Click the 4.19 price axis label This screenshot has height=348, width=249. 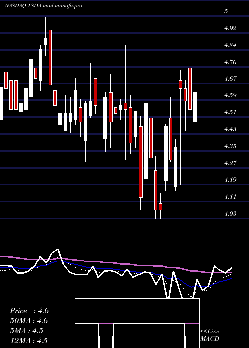tap(230, 180)
